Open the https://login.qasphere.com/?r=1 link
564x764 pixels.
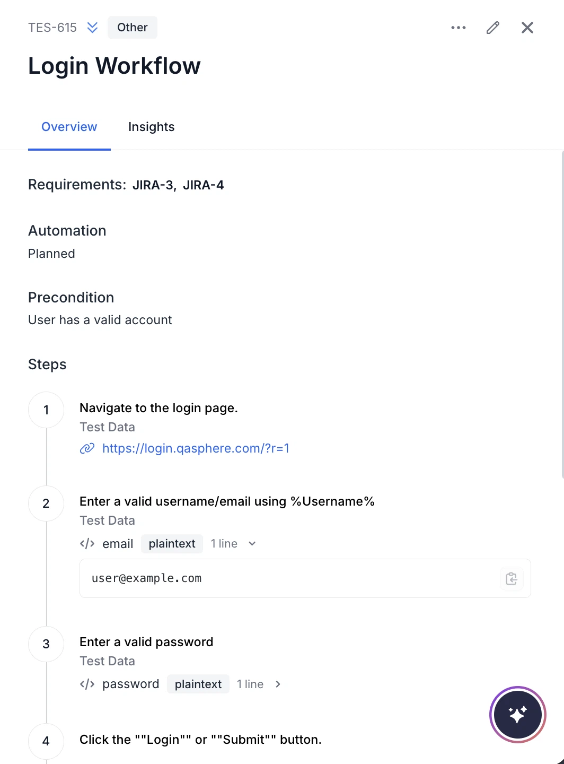click(196, 448)
